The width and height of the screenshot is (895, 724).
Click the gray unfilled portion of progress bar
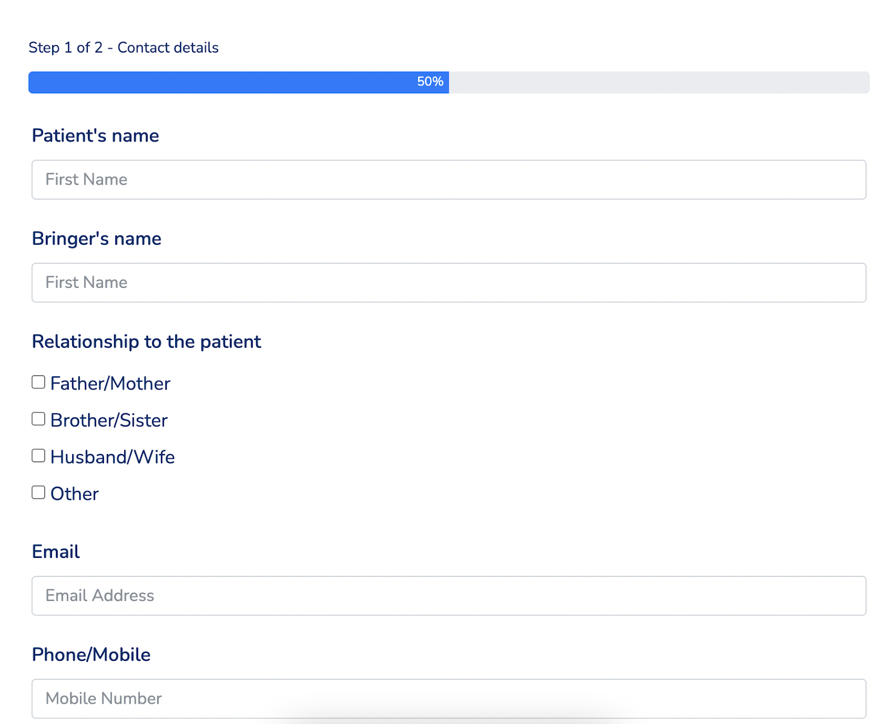pos(659,82)
